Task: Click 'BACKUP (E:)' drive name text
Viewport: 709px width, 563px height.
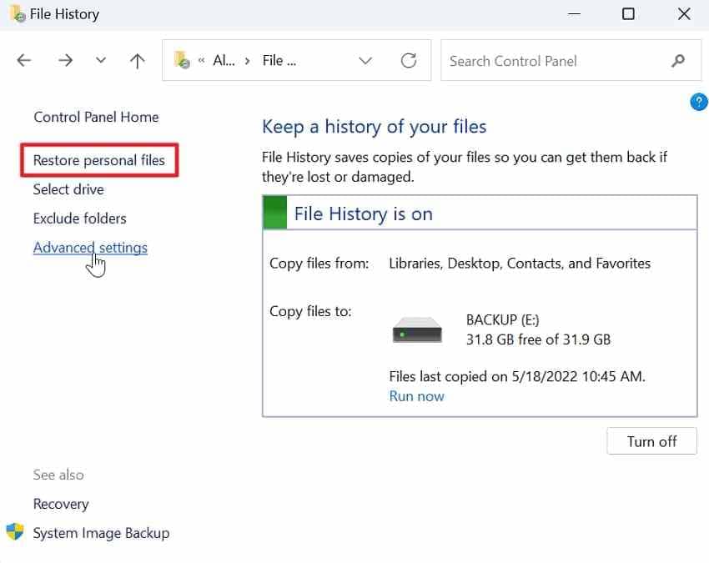Action: pyautogui.click(x=502, y=320)
